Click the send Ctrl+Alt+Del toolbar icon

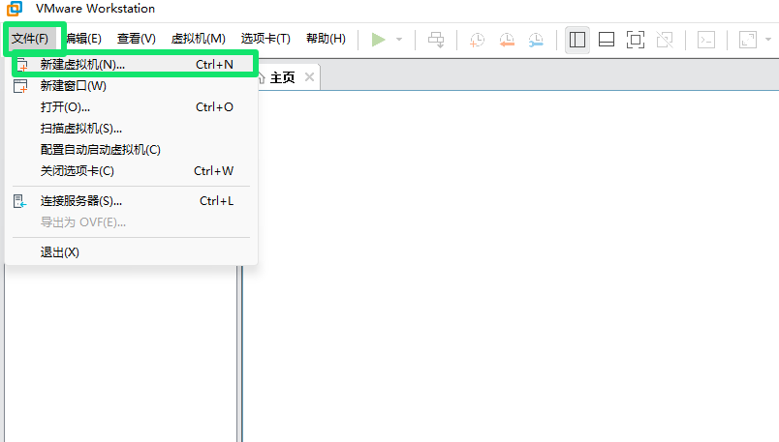click(x=436, y=39)
